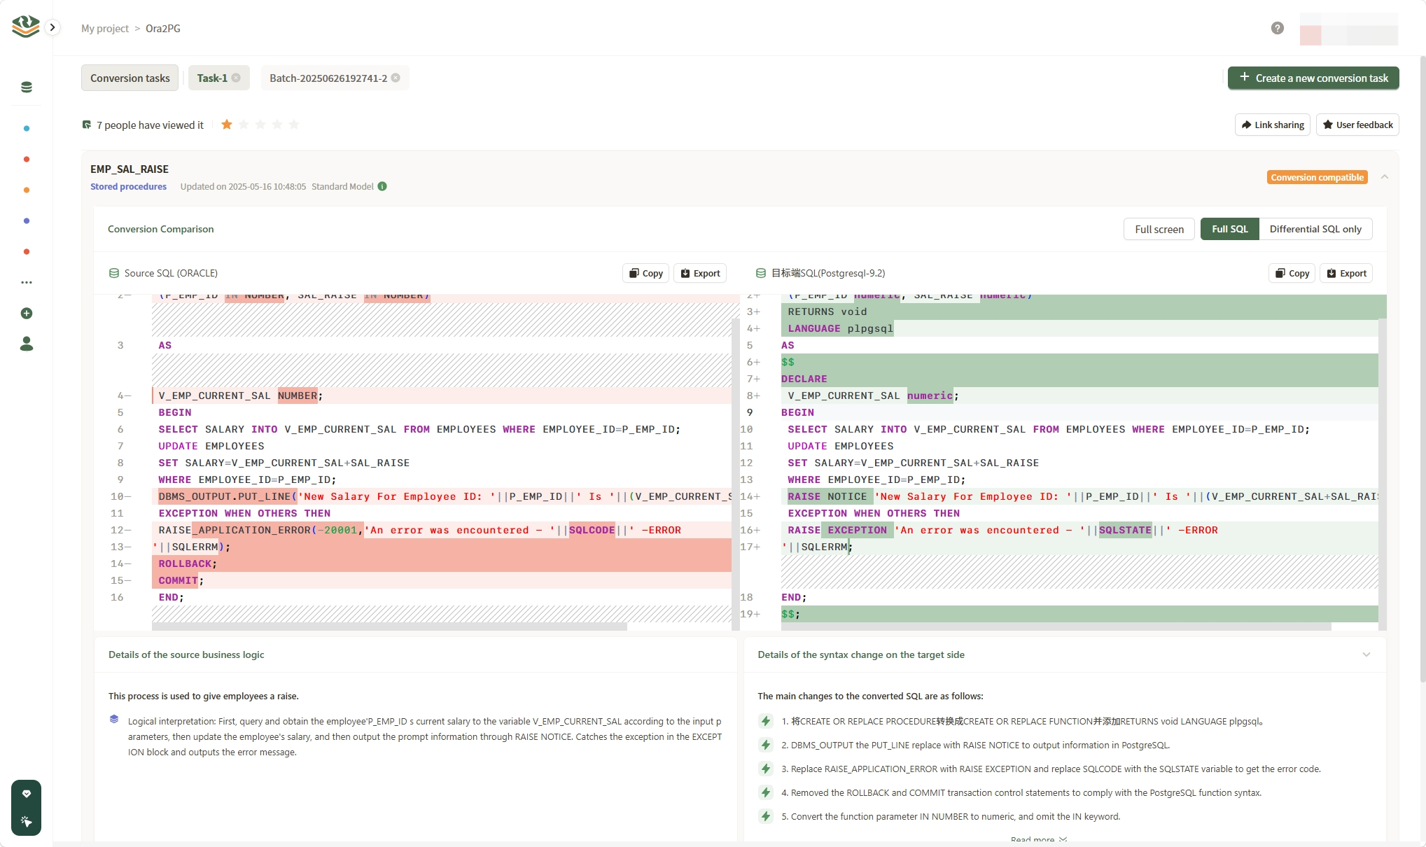Click the green plus circle sidebar icon
The height and width of the screenshot is (847, 1426).
point(27,313)
